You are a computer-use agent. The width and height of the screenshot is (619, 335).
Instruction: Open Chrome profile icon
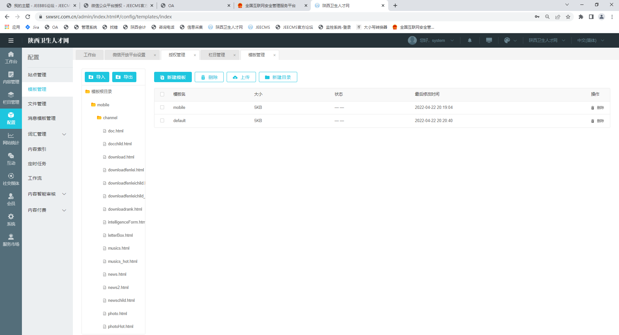click(602, 17)
